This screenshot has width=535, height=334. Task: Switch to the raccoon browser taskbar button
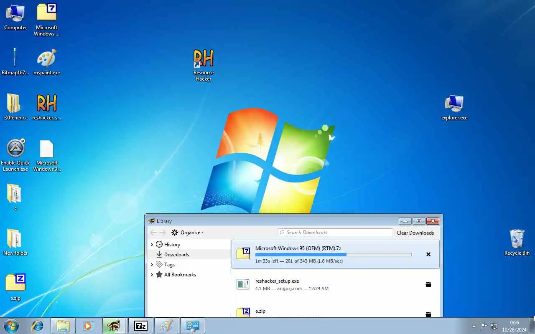[114, 326]
